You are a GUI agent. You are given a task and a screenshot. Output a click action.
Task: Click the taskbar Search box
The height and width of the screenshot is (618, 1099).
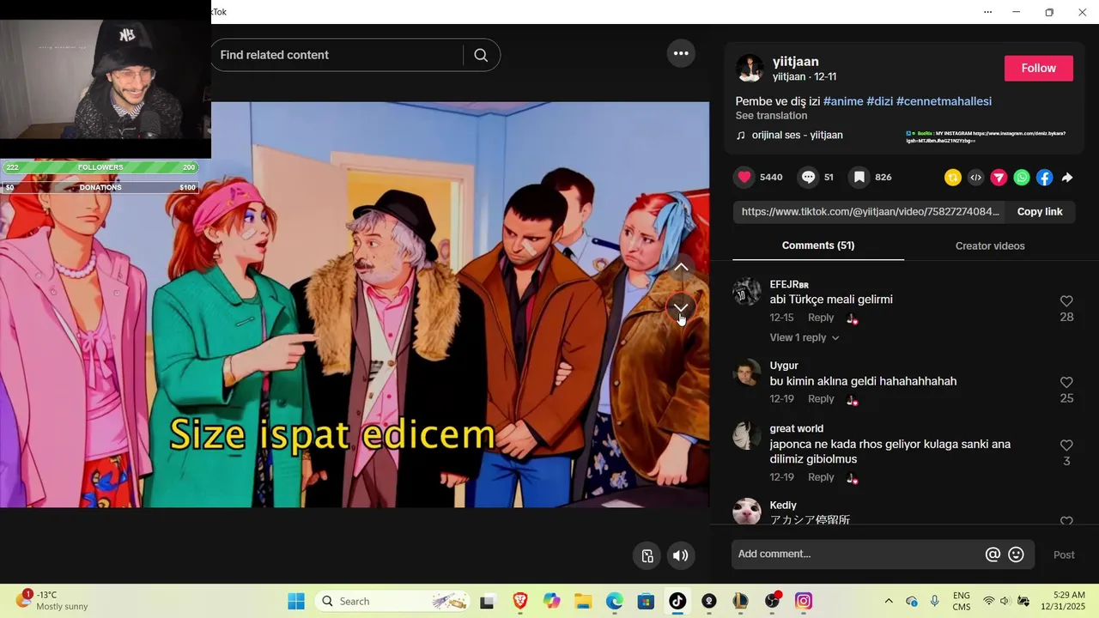coord(392,602)
